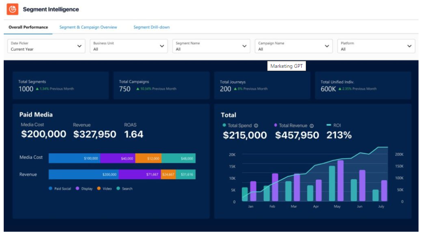This screenshot has height=235, width=421.
Task: Click the $12,000 Video cost bar segment
Action: click(x=149, y=158)
